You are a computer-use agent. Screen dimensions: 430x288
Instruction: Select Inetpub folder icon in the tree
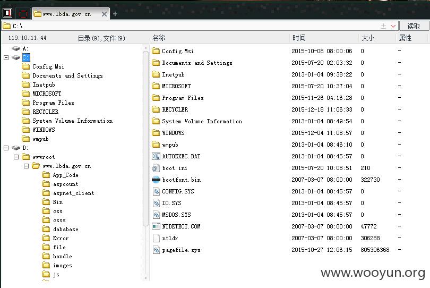[26, 84]
